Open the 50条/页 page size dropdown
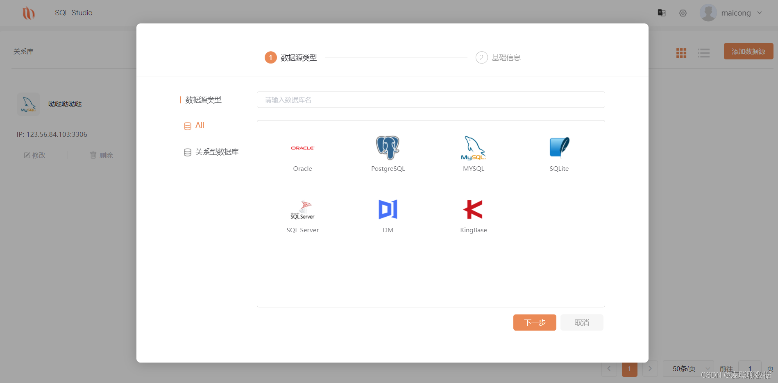 688,369
